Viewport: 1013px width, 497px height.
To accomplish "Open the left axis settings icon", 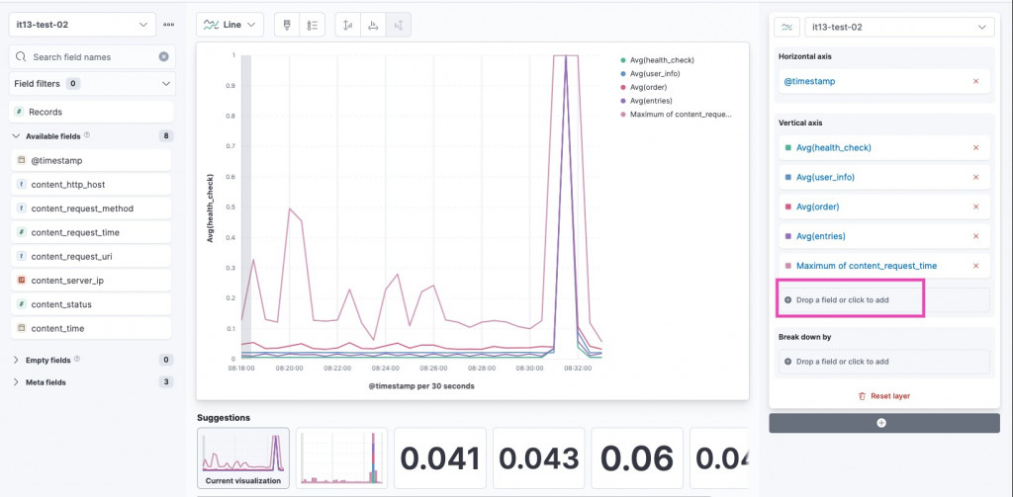I will (x=347, y=25).
